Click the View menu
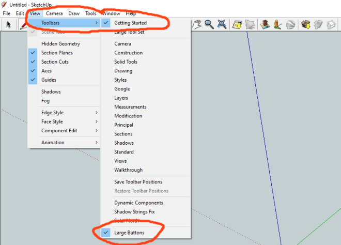This screenshot has height=245, width=341. (x=35, y=13)
